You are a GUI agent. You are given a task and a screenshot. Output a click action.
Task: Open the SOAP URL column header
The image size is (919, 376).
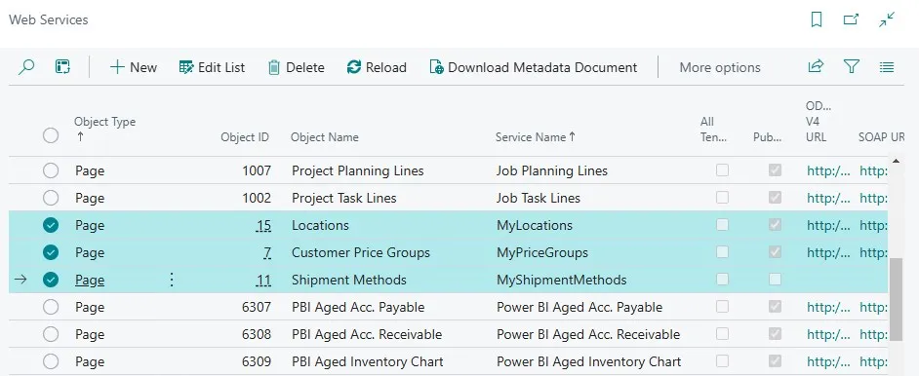point(881,137)
